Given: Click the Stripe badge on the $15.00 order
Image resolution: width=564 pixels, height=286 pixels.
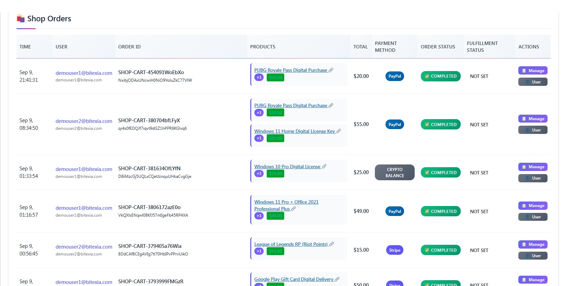Looking at the screenshot, I should 394,250.
